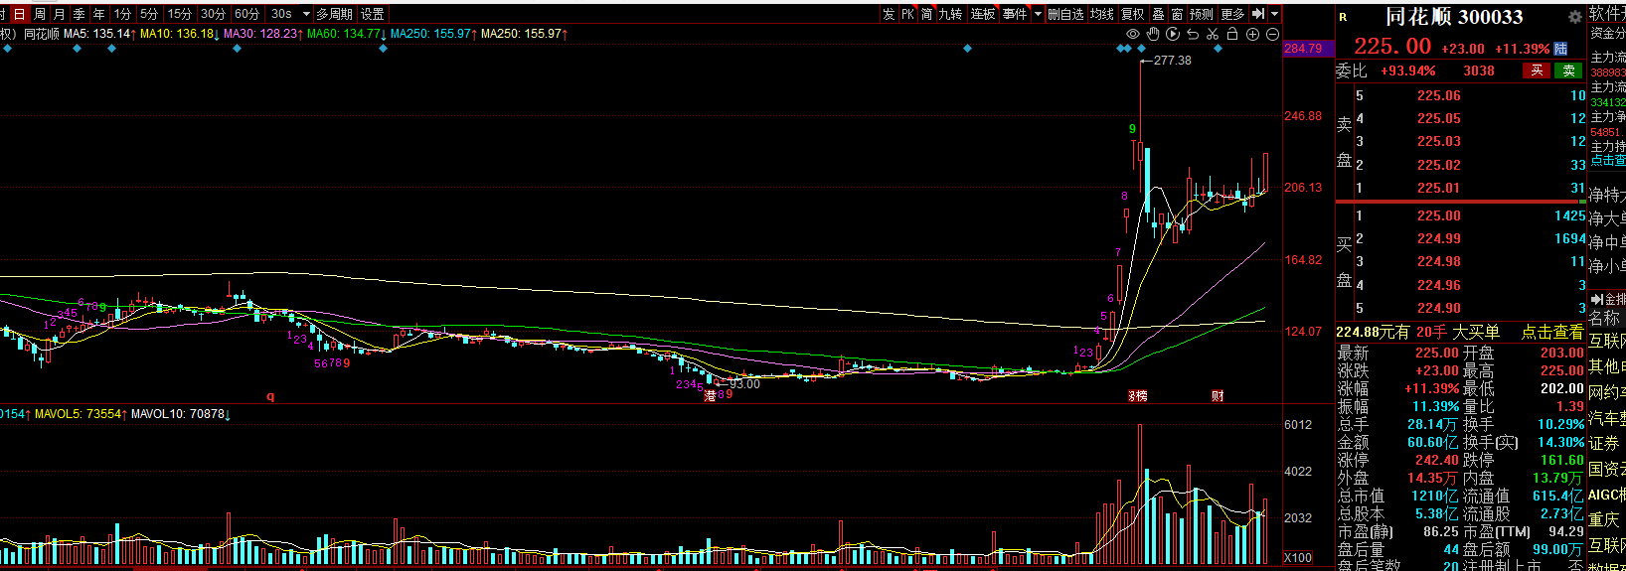Click the eye visibility icon above chart
Viewport: 1626px width, 571px height.
pyautogui.click(x=1133, y=34)
